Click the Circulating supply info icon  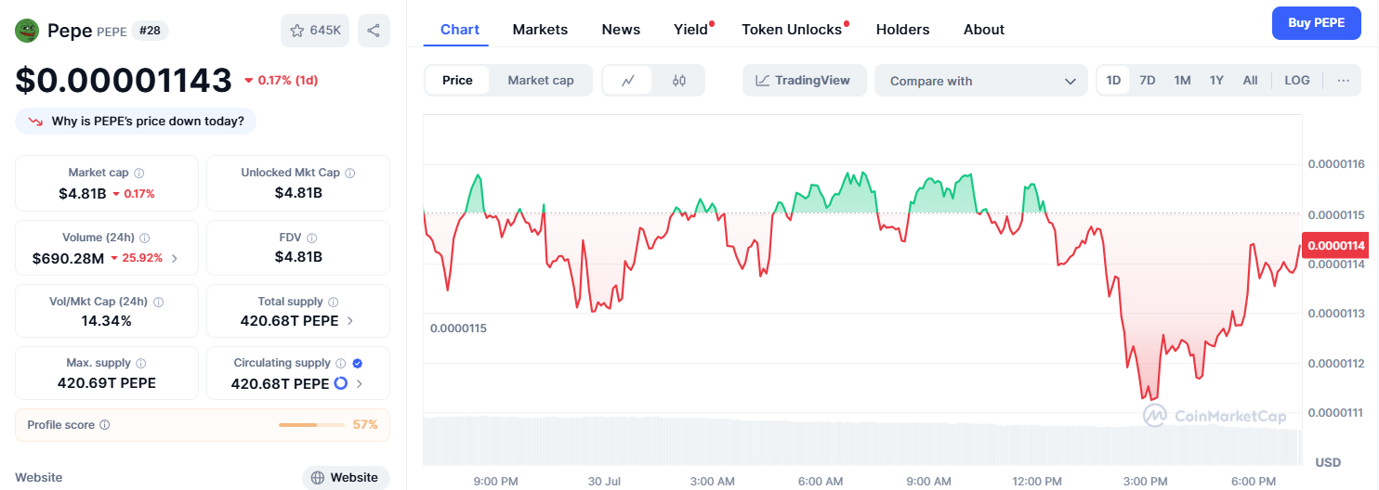click(341, 363)
